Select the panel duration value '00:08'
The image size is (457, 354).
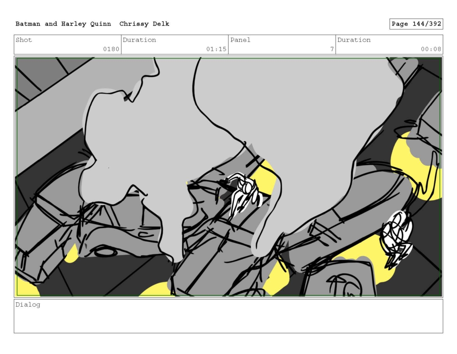click(431, 49)
